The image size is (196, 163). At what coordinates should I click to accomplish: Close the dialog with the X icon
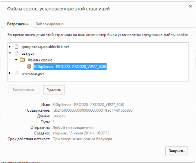click(x=190, y=6)
